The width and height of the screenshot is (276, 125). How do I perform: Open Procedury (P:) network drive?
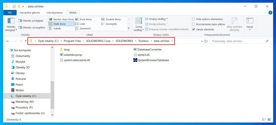tap(22, 107)
